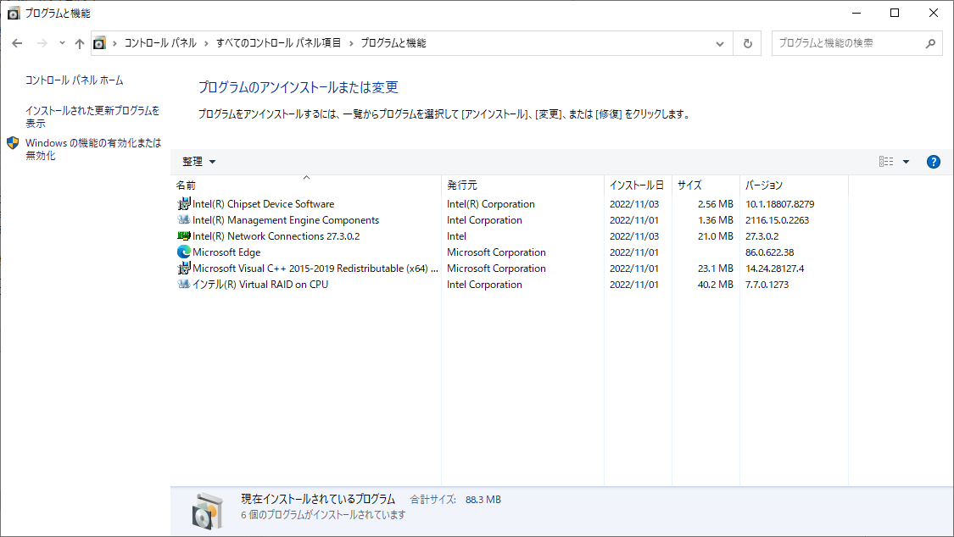
Task: Click the Intel Network Connections icon
Action: (184, 236)
